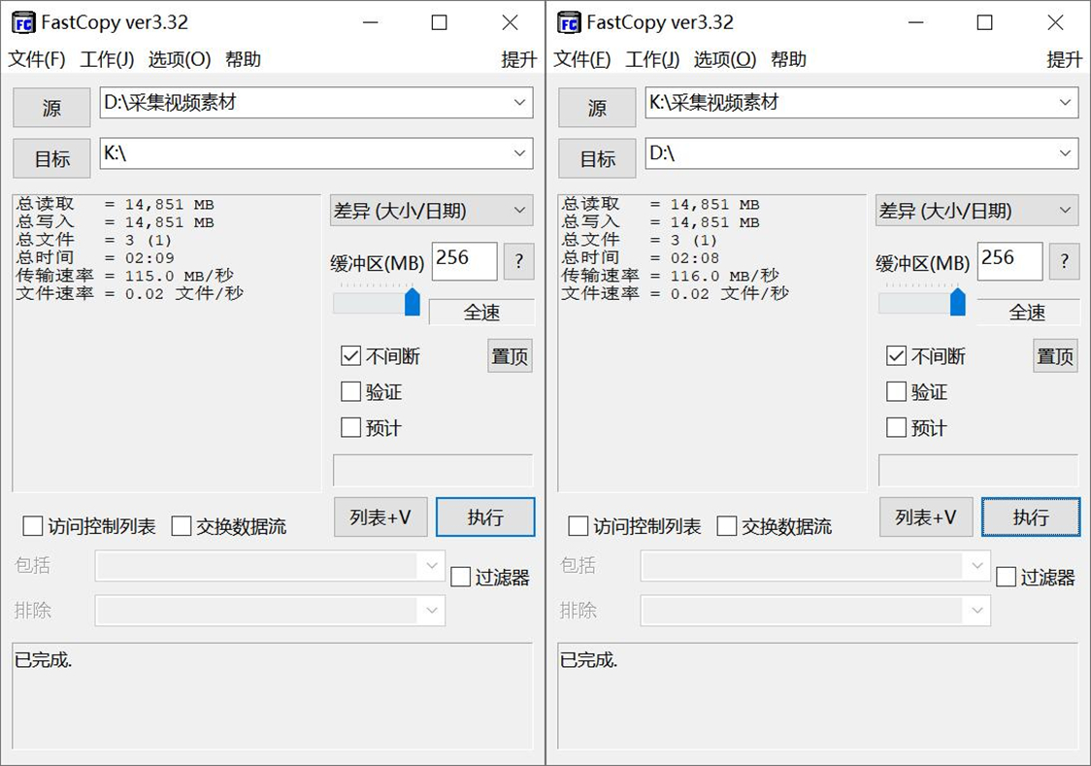
Task: Click the 源 button in left window
Action: click(50, 108)
